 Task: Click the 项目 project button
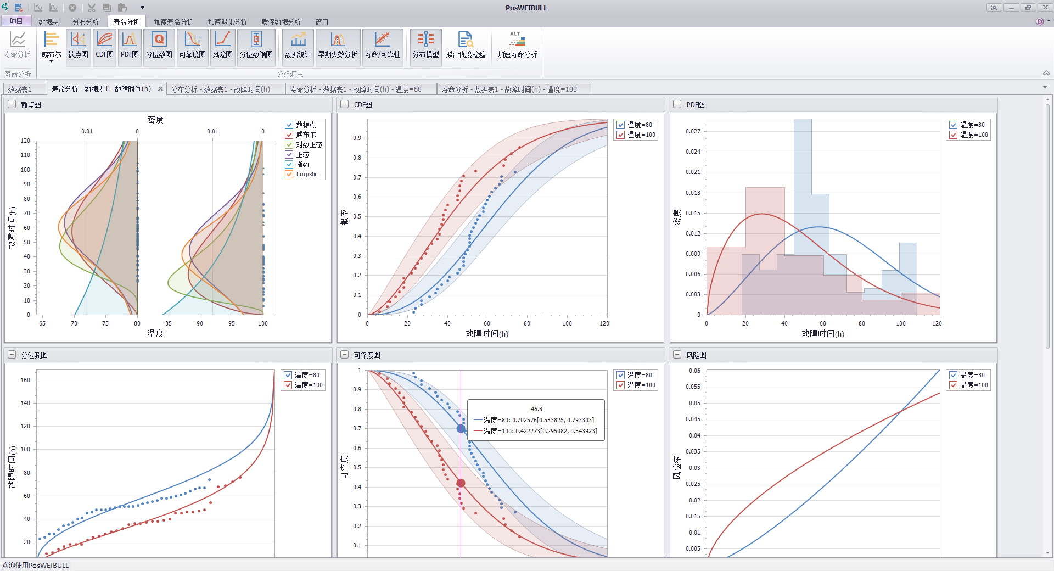16,21
